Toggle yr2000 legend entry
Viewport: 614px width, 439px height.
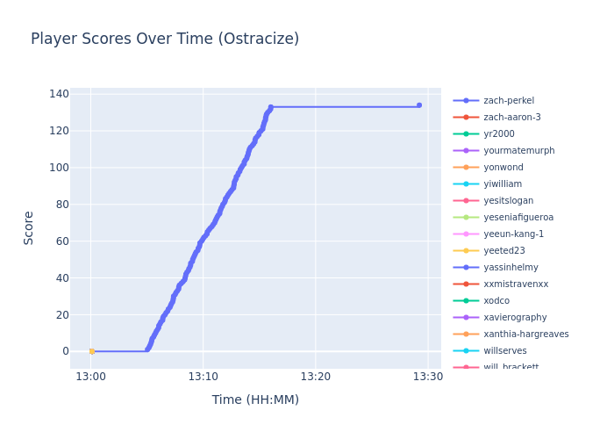[499, 134]
